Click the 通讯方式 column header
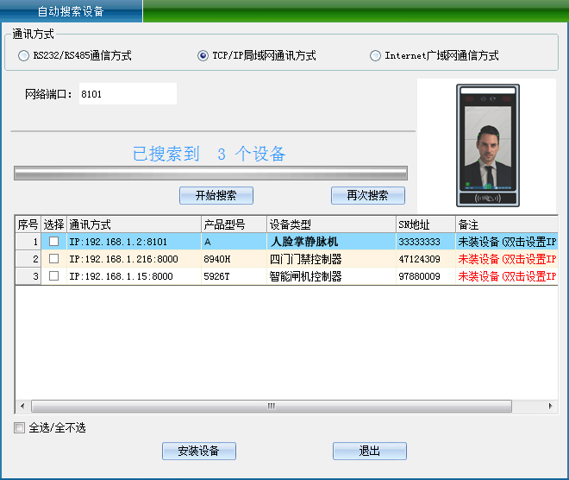 (x=134, y=224)
